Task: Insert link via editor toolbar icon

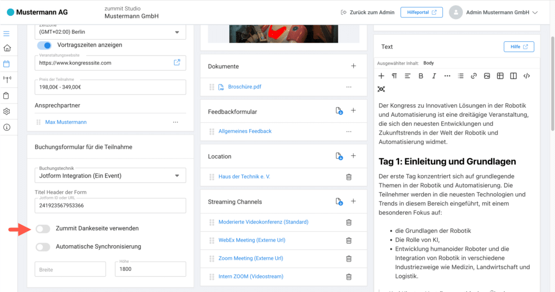Action: point(474,76)
